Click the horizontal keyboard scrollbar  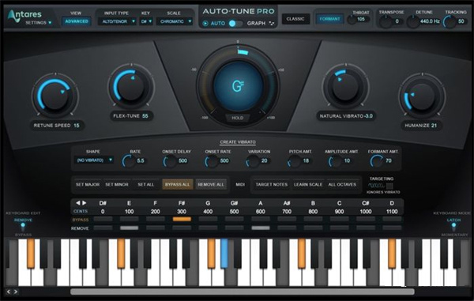pyautogui.click(x=243, y=292)
